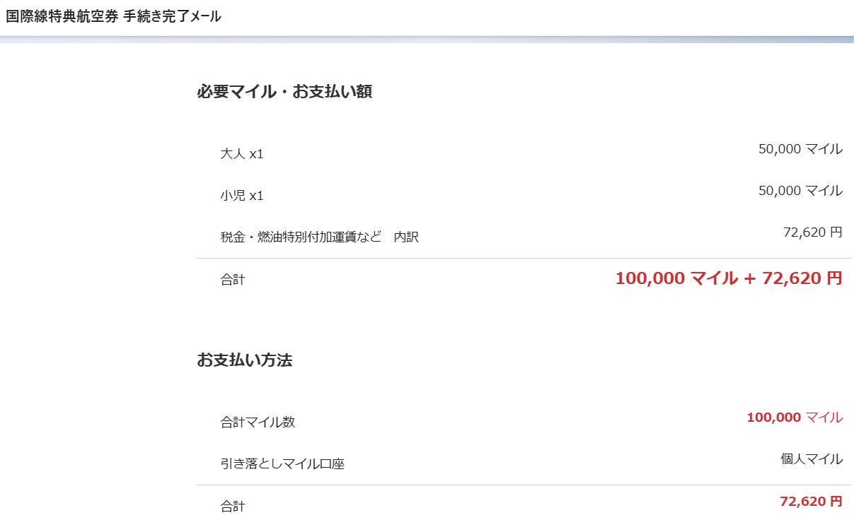Click the 合計 label in the miles section

233,280
